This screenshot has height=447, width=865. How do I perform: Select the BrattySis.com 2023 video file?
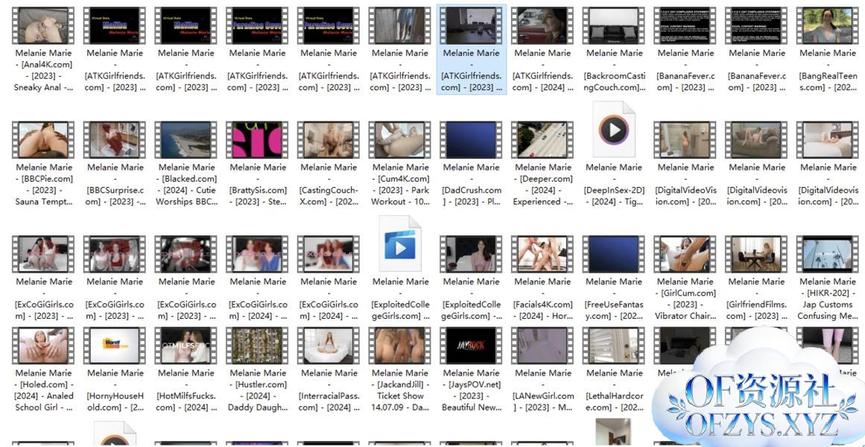[x=258, y=140]
